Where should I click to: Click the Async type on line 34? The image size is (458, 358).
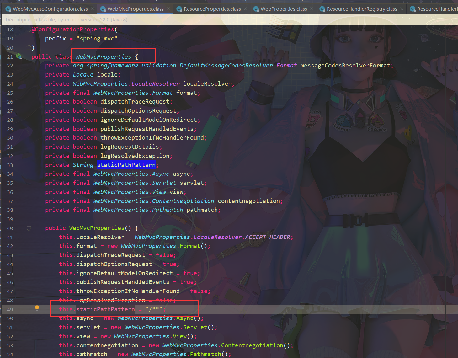click(161, 174)
